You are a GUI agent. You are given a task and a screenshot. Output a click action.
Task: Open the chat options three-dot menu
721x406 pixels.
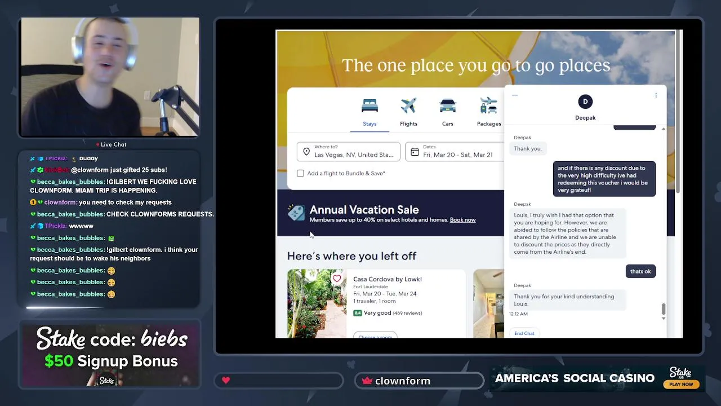(656, 95)
